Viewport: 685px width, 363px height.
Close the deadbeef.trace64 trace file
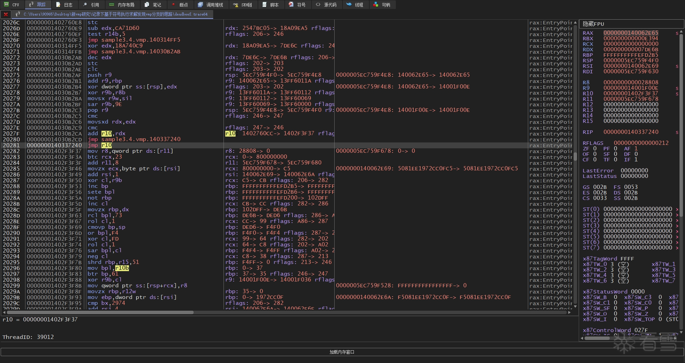pos(6,14)
